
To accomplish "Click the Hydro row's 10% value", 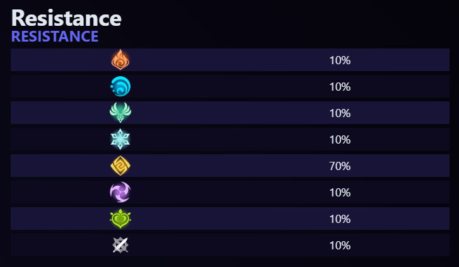I will pyautogui.click(x=339, y=87).
